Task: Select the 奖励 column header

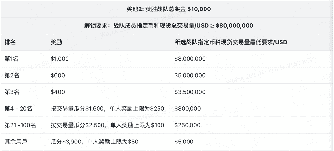Action: click(56, 42)
